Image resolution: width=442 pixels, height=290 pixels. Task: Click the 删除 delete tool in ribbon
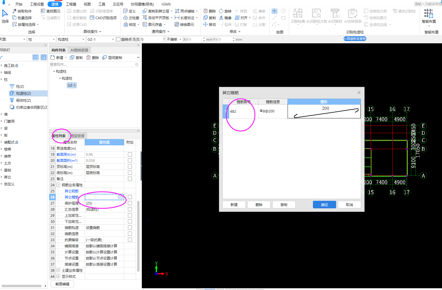(210, 11)
